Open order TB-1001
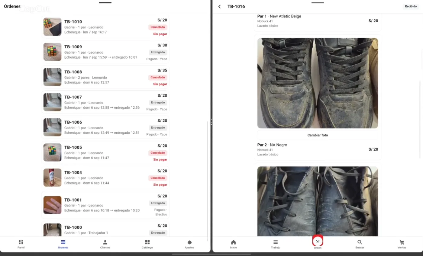Viewport: 423px width, 256px height. pos(105,205)
